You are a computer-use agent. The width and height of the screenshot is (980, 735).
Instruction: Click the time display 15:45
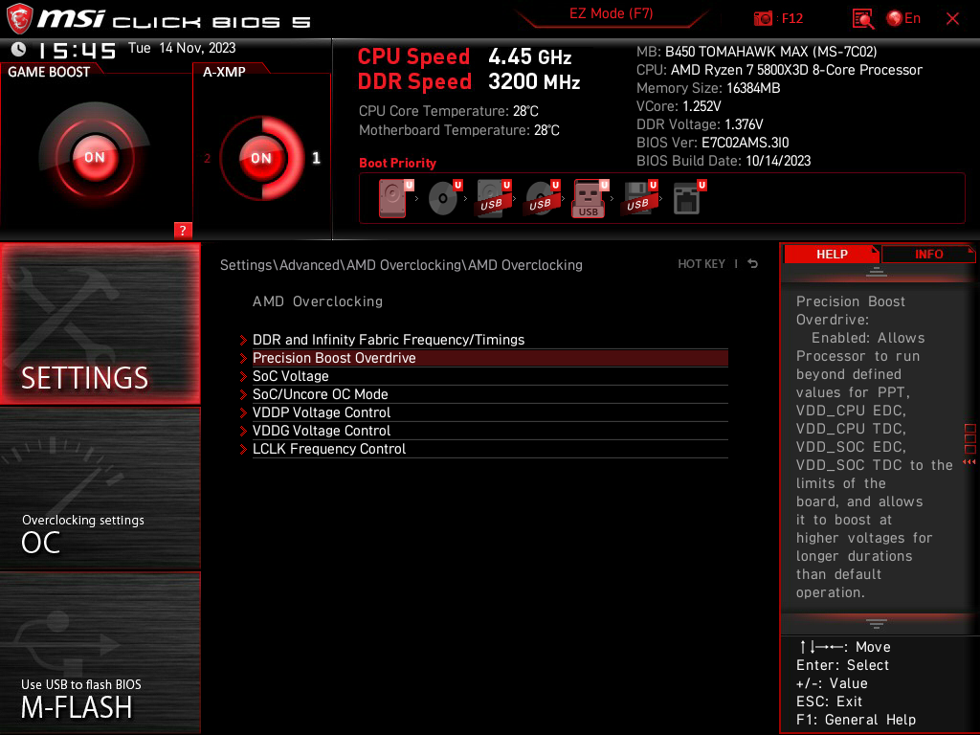tap(78, 50)
